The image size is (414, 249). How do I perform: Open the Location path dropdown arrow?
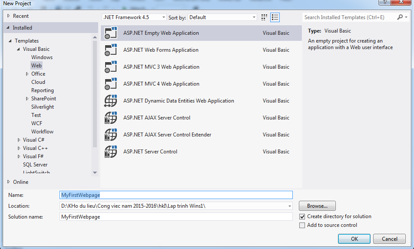(x=289, y=206)
